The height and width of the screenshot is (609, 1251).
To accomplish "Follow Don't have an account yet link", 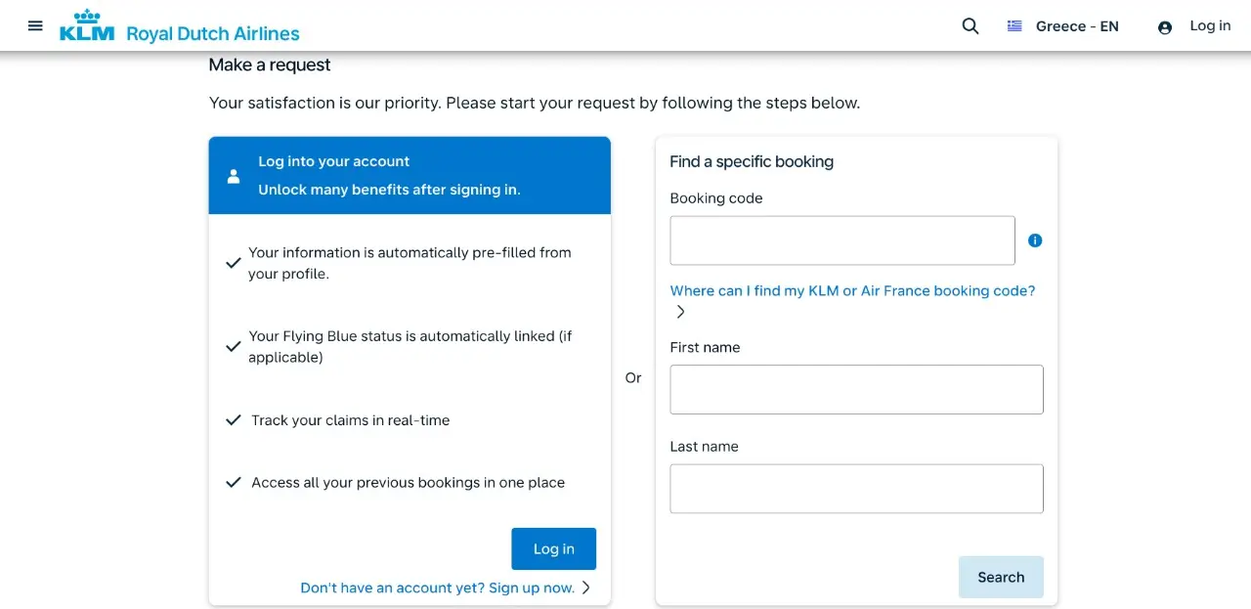I will [x=438, y=587].
